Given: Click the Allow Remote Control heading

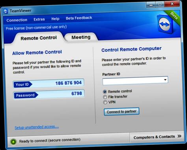Looking at the screenshot, I should point(37,52).
